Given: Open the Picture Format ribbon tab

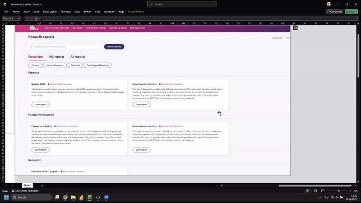Looking at the screenshot, I should [x=136, y=11].
